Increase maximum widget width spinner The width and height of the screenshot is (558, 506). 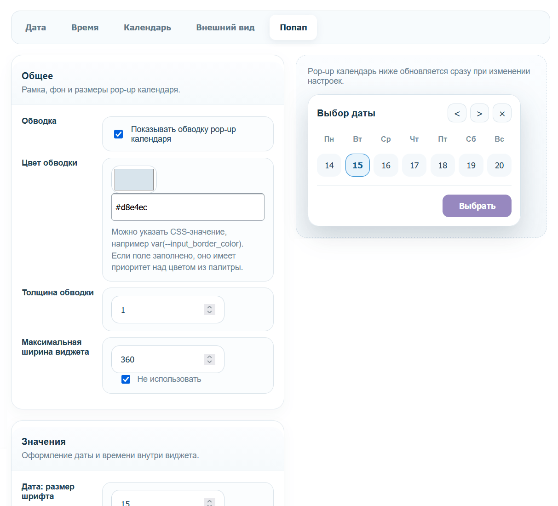tap(209, 356)
